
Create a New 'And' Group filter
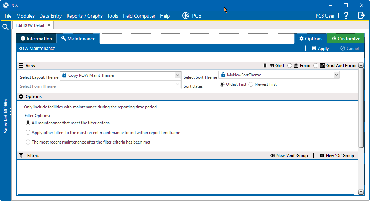click(289, 155)
